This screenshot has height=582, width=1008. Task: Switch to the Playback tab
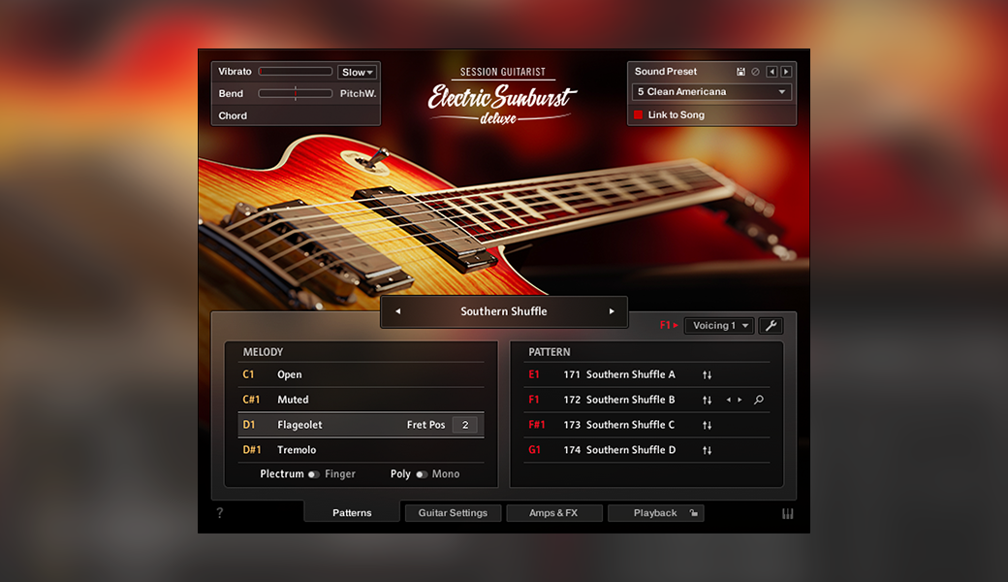tap(655, 512)
